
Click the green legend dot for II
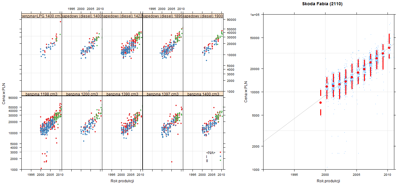220,160
